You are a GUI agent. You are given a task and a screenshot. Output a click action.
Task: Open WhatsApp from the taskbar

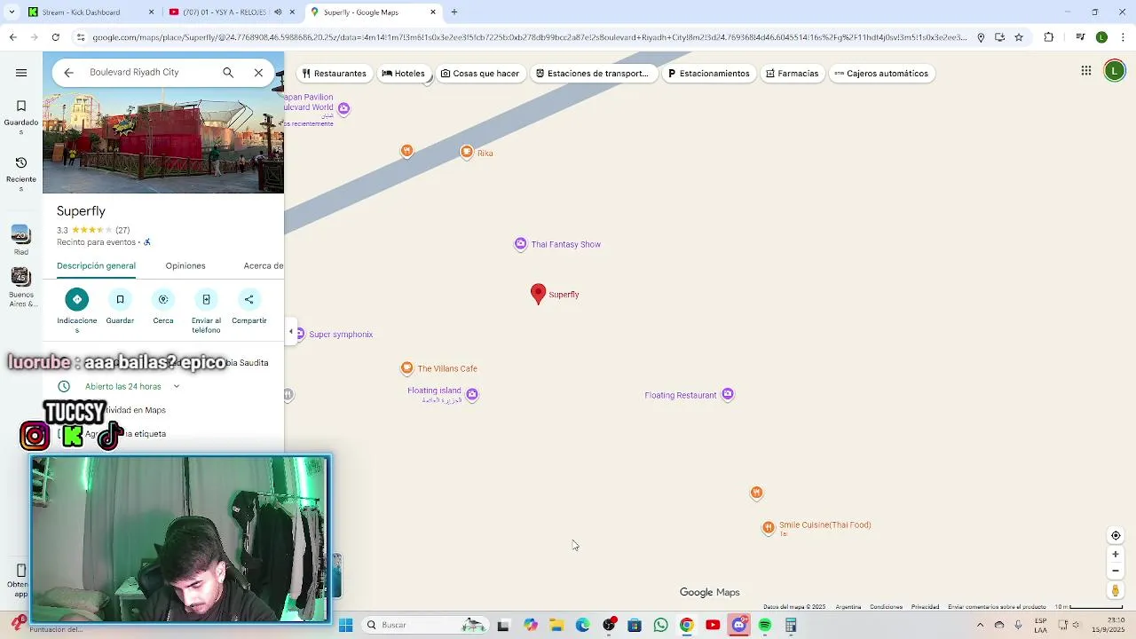click(660, 625)
